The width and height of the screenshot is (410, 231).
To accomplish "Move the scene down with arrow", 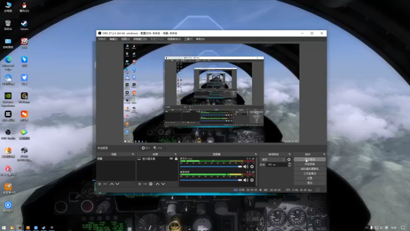I will tap(118, 184).
